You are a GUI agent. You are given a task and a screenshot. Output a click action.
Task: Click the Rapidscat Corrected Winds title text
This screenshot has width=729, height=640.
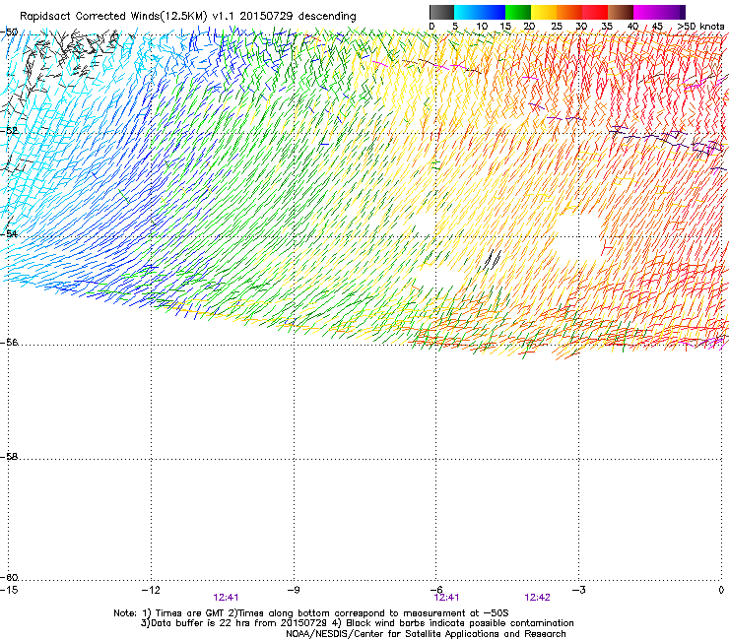tap(188, 17)
